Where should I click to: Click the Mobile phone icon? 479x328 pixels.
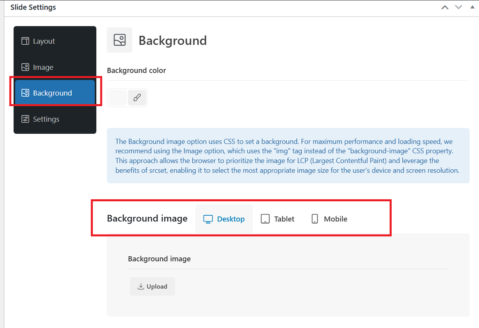[315, 219]
